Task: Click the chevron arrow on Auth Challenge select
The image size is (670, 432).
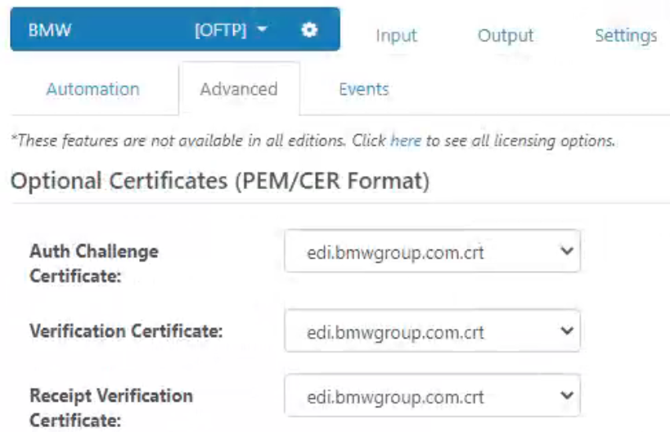Action: click(x=567, y=251)
